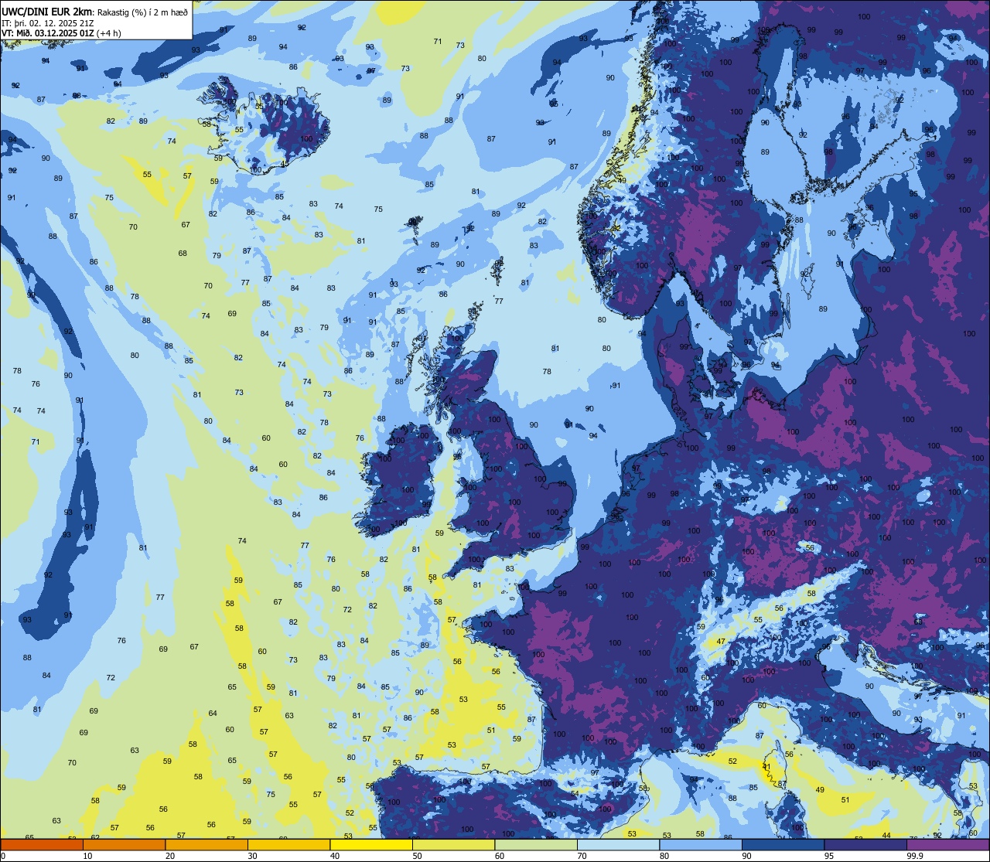Click the pale yellow 50–60 legend swatch

point(453,844)
